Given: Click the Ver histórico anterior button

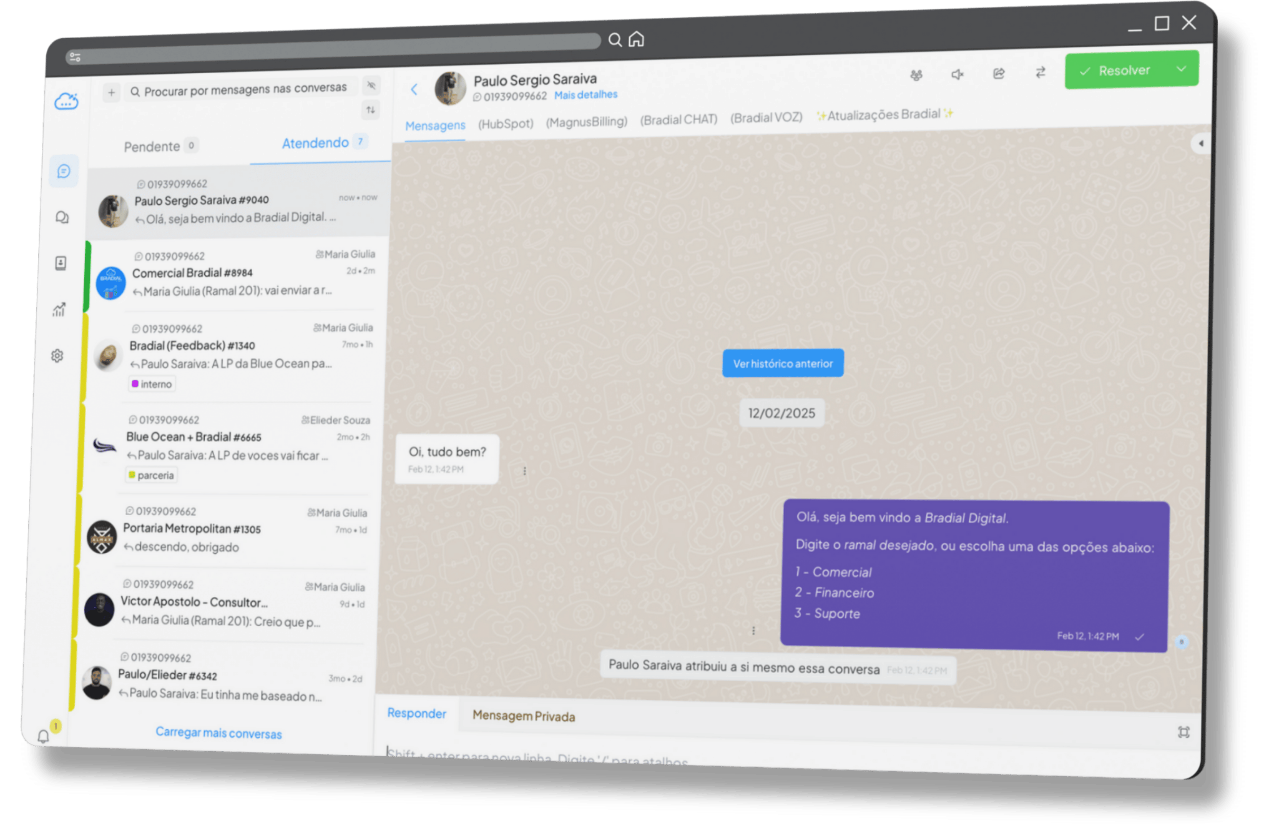Looking at the screenshot, I should [x=782, y=364].
